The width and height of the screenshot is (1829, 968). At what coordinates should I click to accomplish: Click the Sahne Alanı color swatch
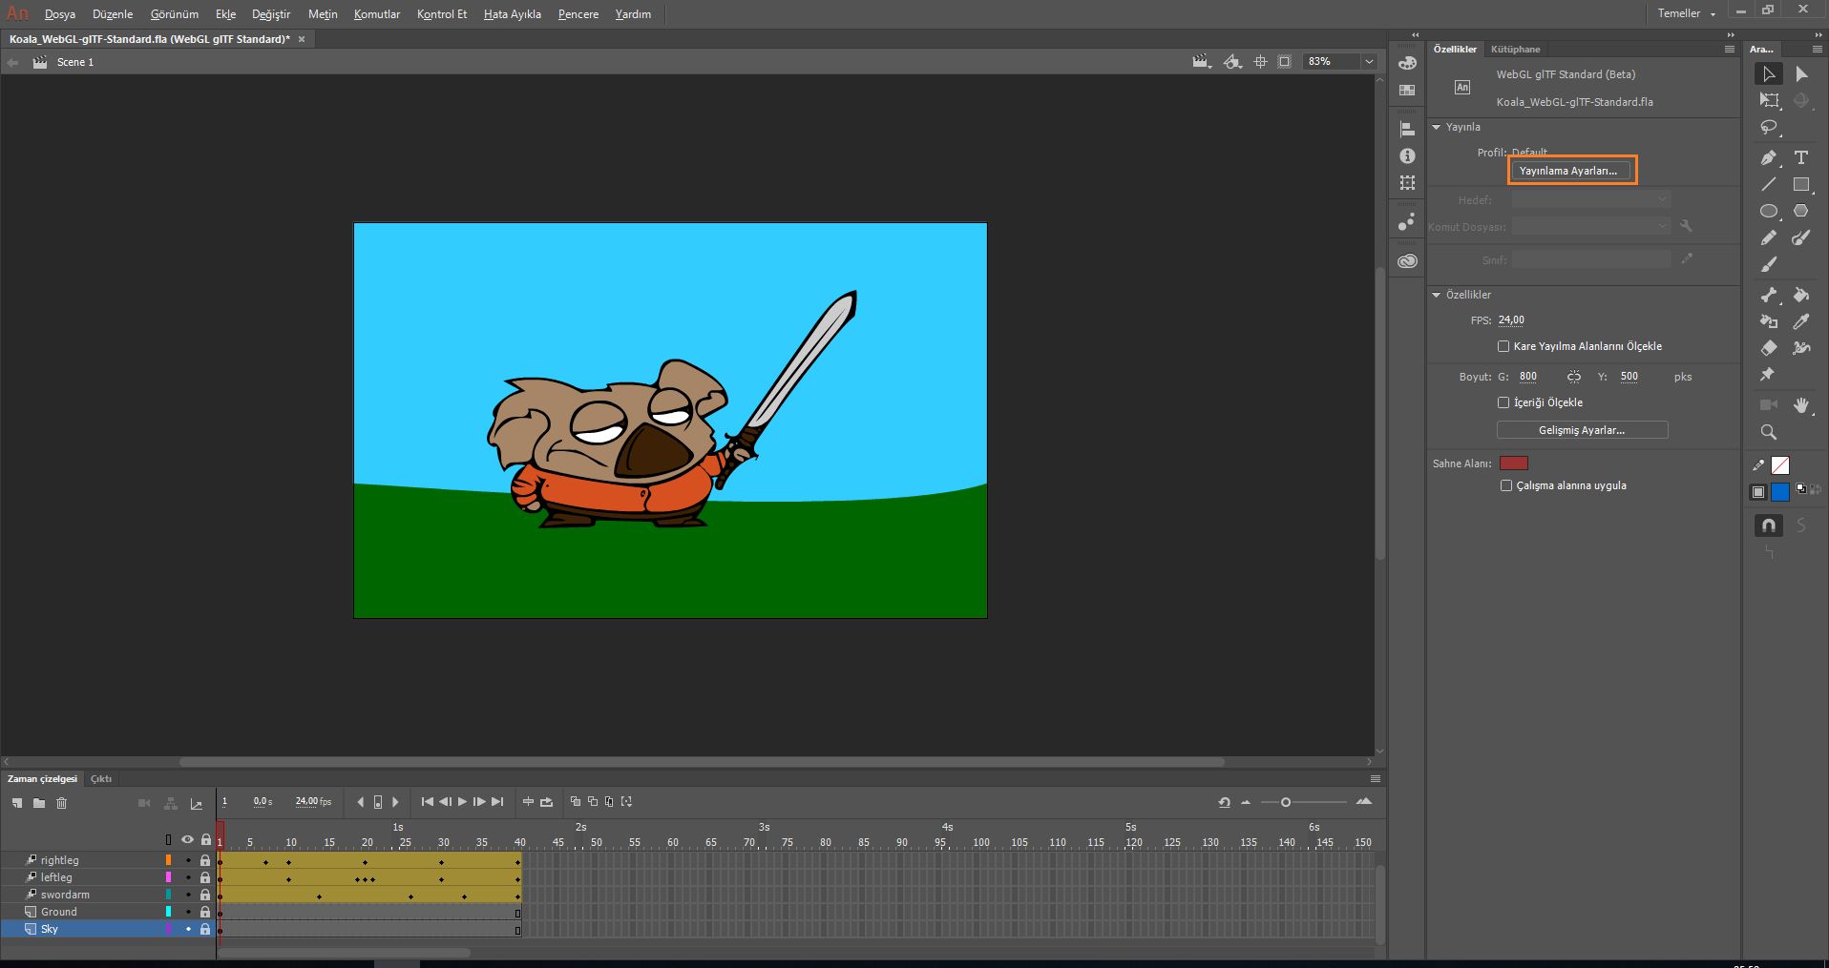click(1513, 463)
